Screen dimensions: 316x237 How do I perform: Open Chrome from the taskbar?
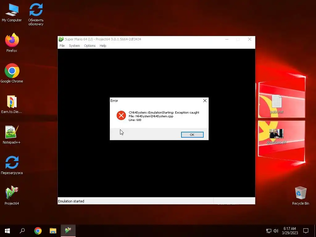38,231
